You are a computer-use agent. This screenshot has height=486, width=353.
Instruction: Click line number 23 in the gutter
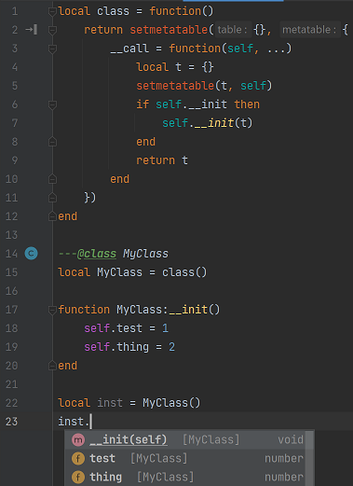(11, 422)
